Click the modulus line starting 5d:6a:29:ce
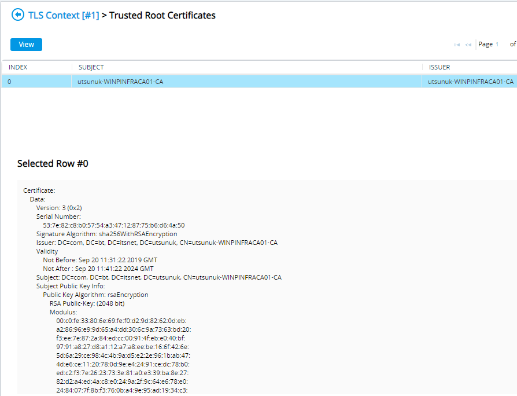 click(123, 355)
